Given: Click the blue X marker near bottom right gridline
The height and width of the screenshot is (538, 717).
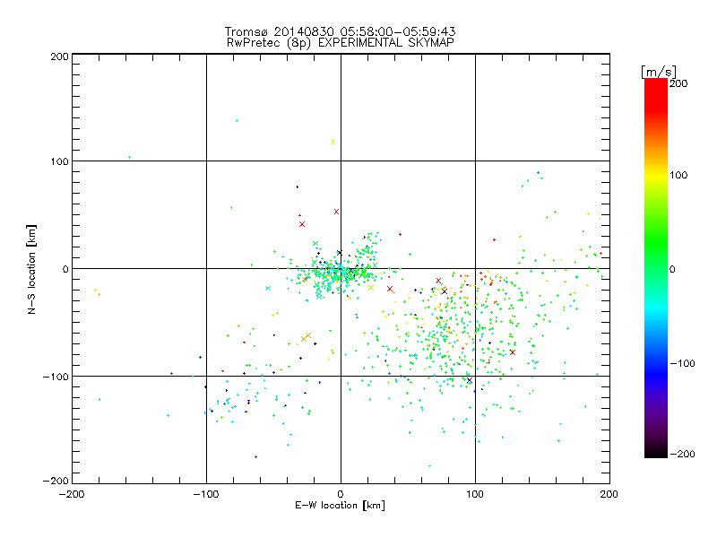Looking at the screenshot, I should [469, 380].
